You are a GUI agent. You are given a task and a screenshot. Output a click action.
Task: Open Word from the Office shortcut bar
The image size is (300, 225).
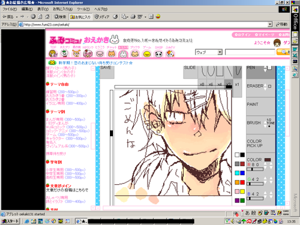pyautogui.click(x=295, y=49)
